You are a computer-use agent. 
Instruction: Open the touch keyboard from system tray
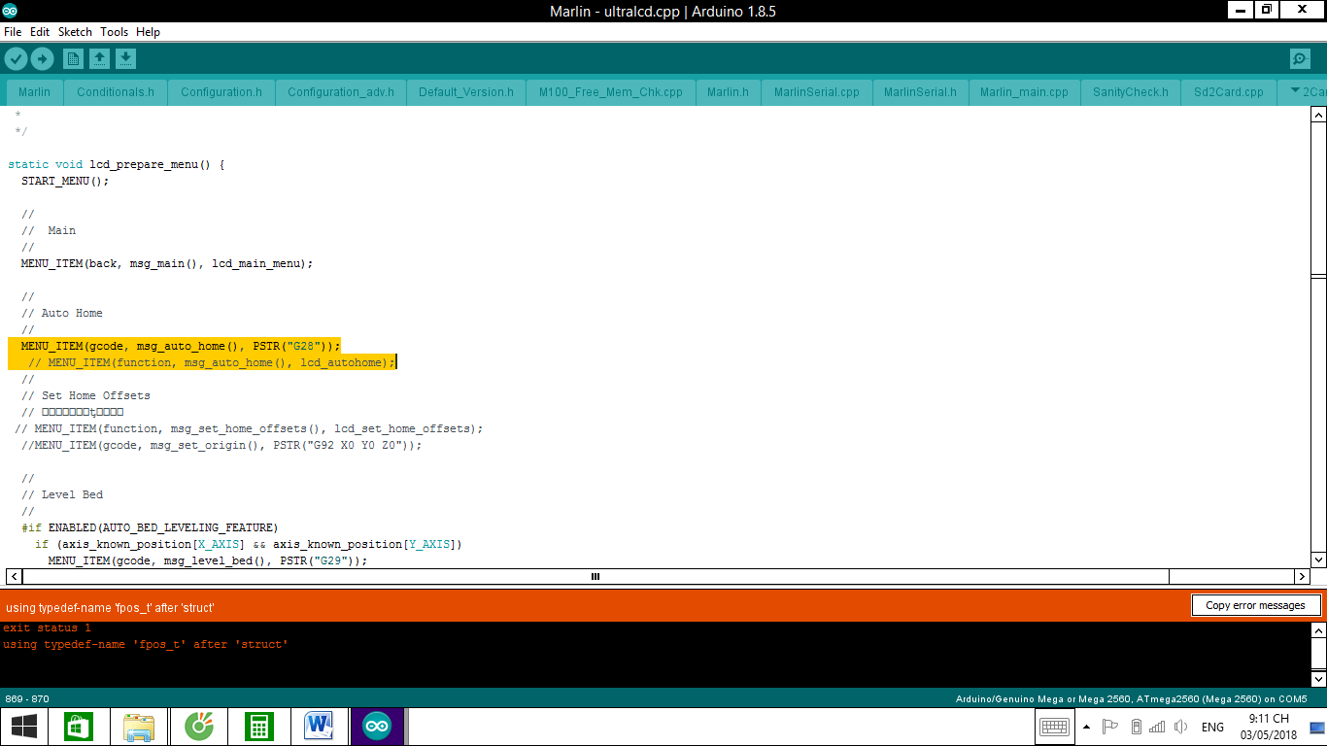coord(1054,727)
